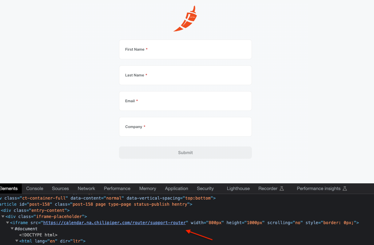374x245 pixels.
Task: Open the Sources tab
Action: point(60,189)
